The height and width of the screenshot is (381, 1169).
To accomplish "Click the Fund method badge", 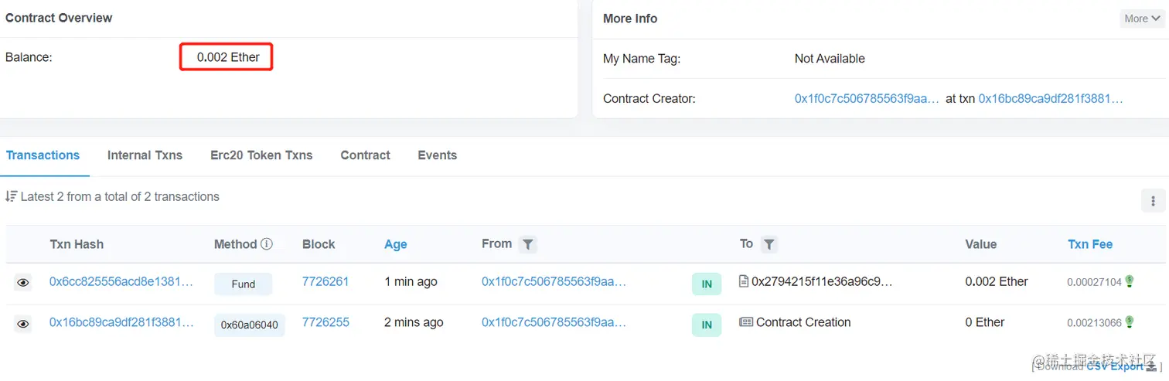I will tap(244, 284).
